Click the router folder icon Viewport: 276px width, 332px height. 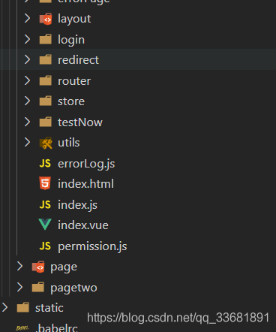(x=46, y=80)
